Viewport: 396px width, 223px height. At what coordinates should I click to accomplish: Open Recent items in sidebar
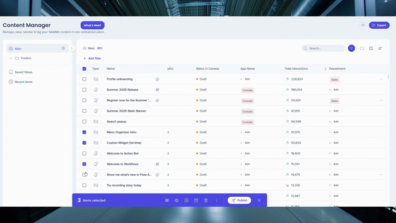pos(24,82)
